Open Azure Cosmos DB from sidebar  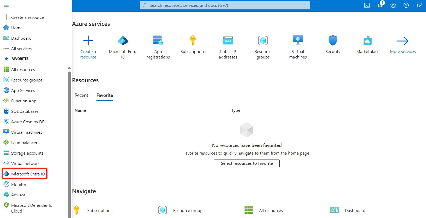coord(27,122)
